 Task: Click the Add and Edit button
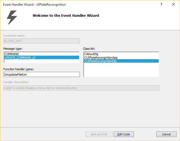pyautogui.click(x=99, y=134)
